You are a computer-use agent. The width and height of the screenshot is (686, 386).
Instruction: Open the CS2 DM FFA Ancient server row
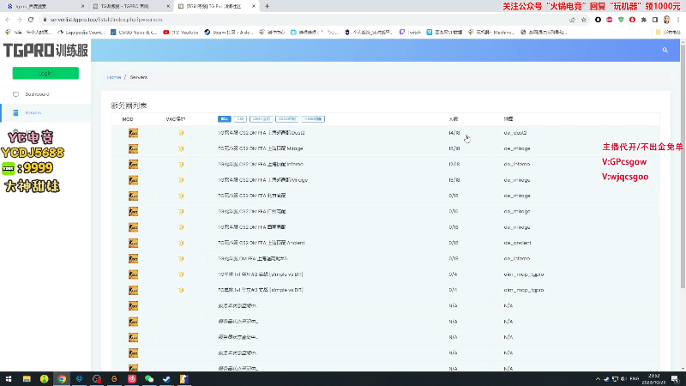tap(262, 243)
